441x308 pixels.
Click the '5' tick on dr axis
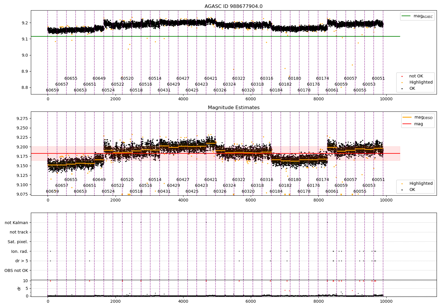pos(27,288)
